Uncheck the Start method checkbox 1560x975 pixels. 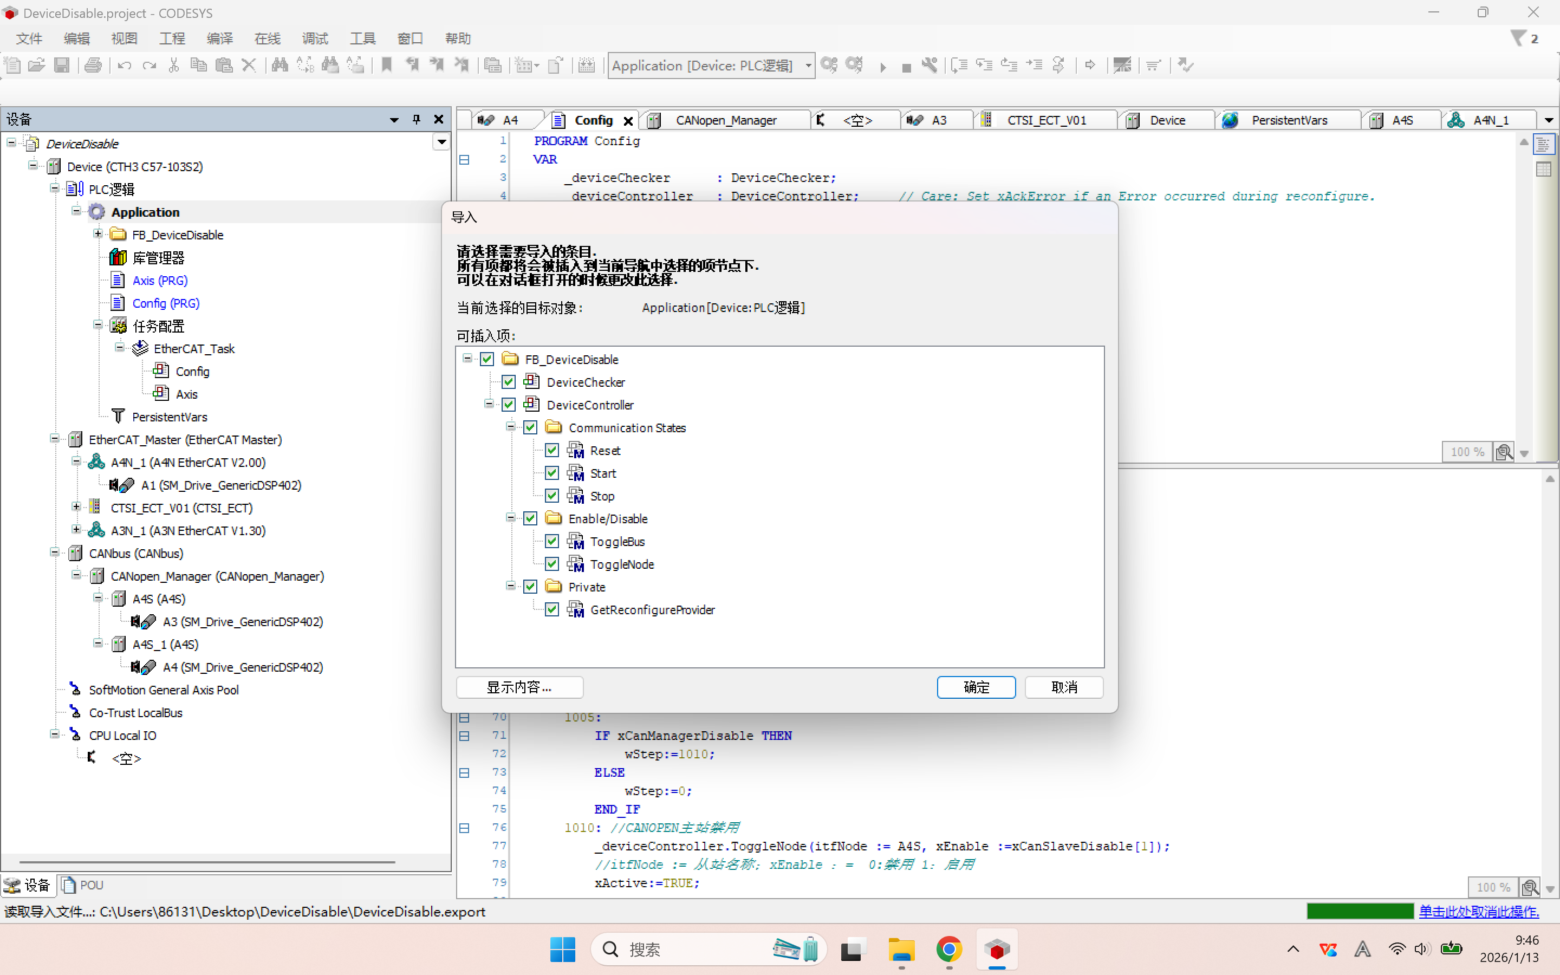click(x=552, y=473)
